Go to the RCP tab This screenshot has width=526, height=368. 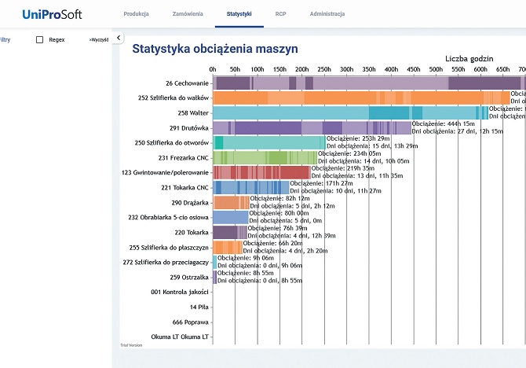(x=280, y=14)
